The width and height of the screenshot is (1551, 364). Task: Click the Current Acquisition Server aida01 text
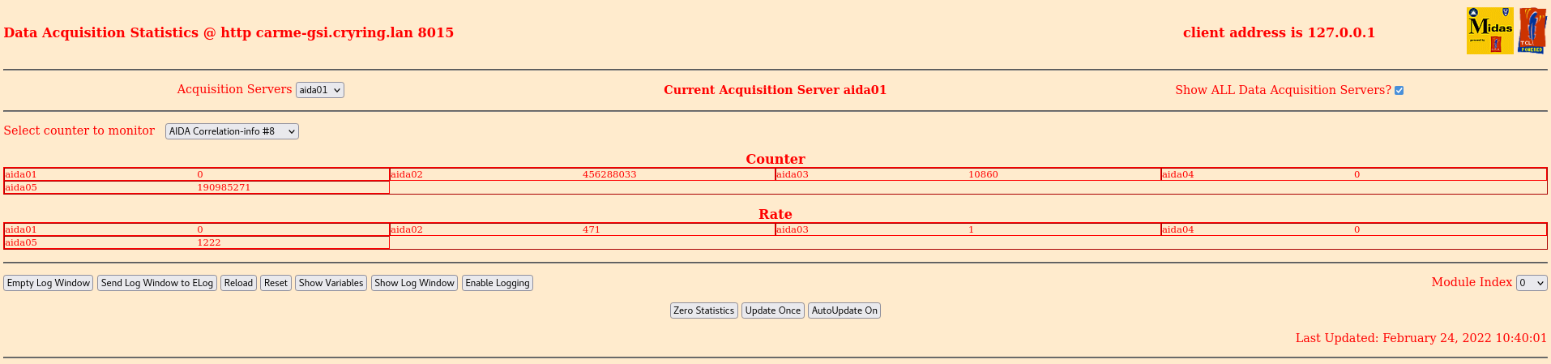point(775,90)
